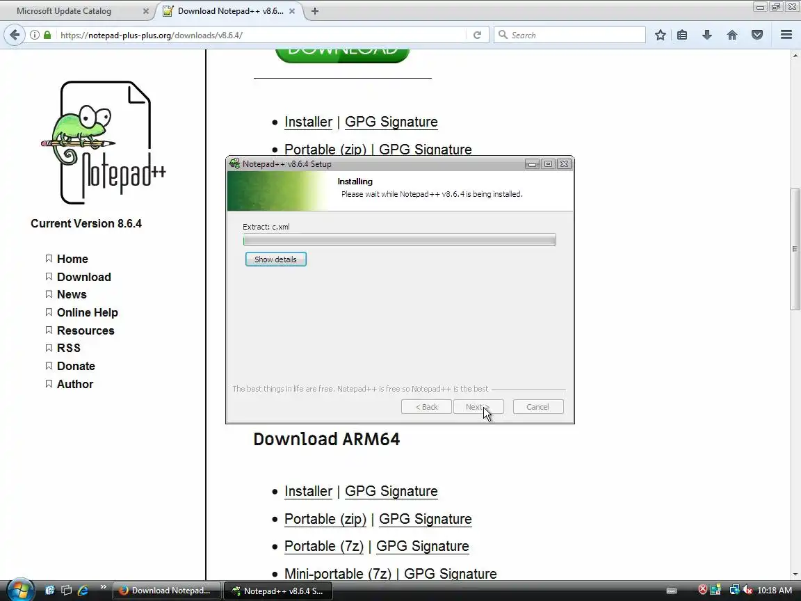The image size is (801, 601).
Task: Switch to Microsoft Update Catalog tab
Action: [76, 10]
